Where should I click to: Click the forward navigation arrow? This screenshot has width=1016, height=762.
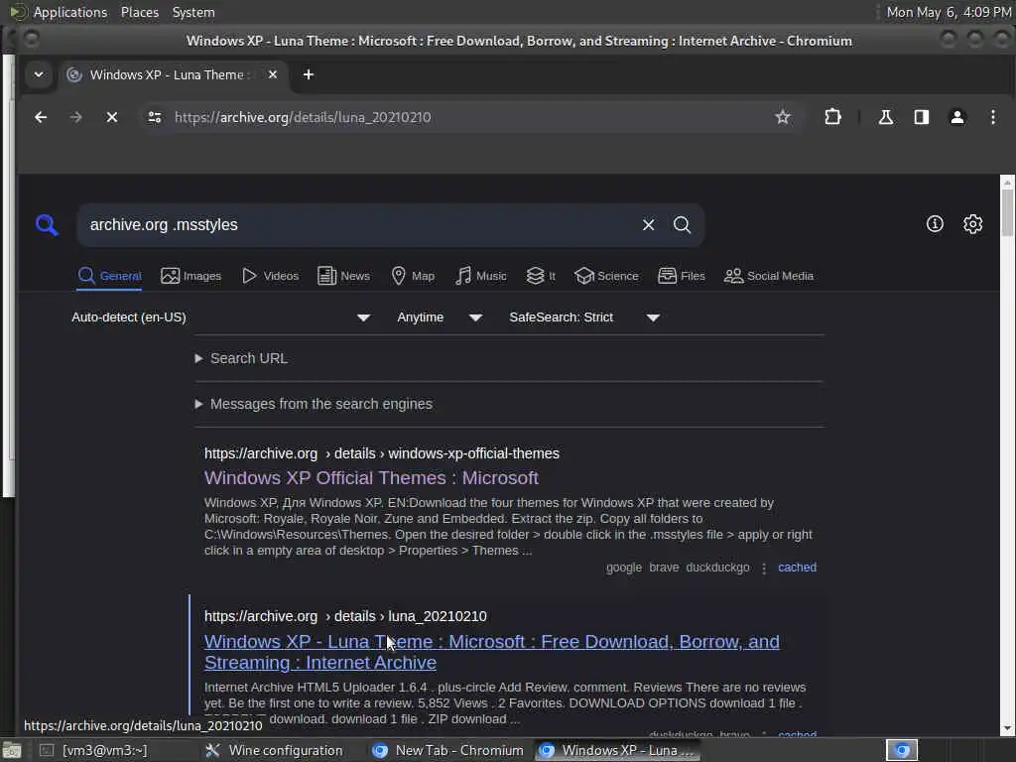pyautogui.click(x=75, y=117)
